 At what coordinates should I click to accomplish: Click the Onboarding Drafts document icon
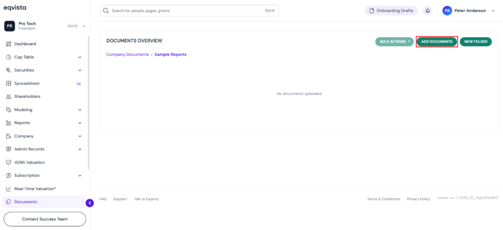(x=372, y=11)
